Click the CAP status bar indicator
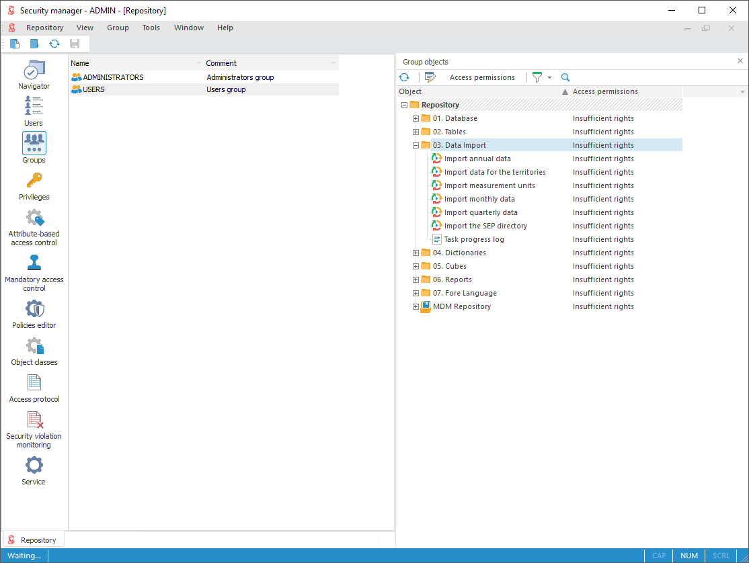Image resolution: width=749 pixels, height=563 pixels. pyautogui.click(x=659, y=556)
